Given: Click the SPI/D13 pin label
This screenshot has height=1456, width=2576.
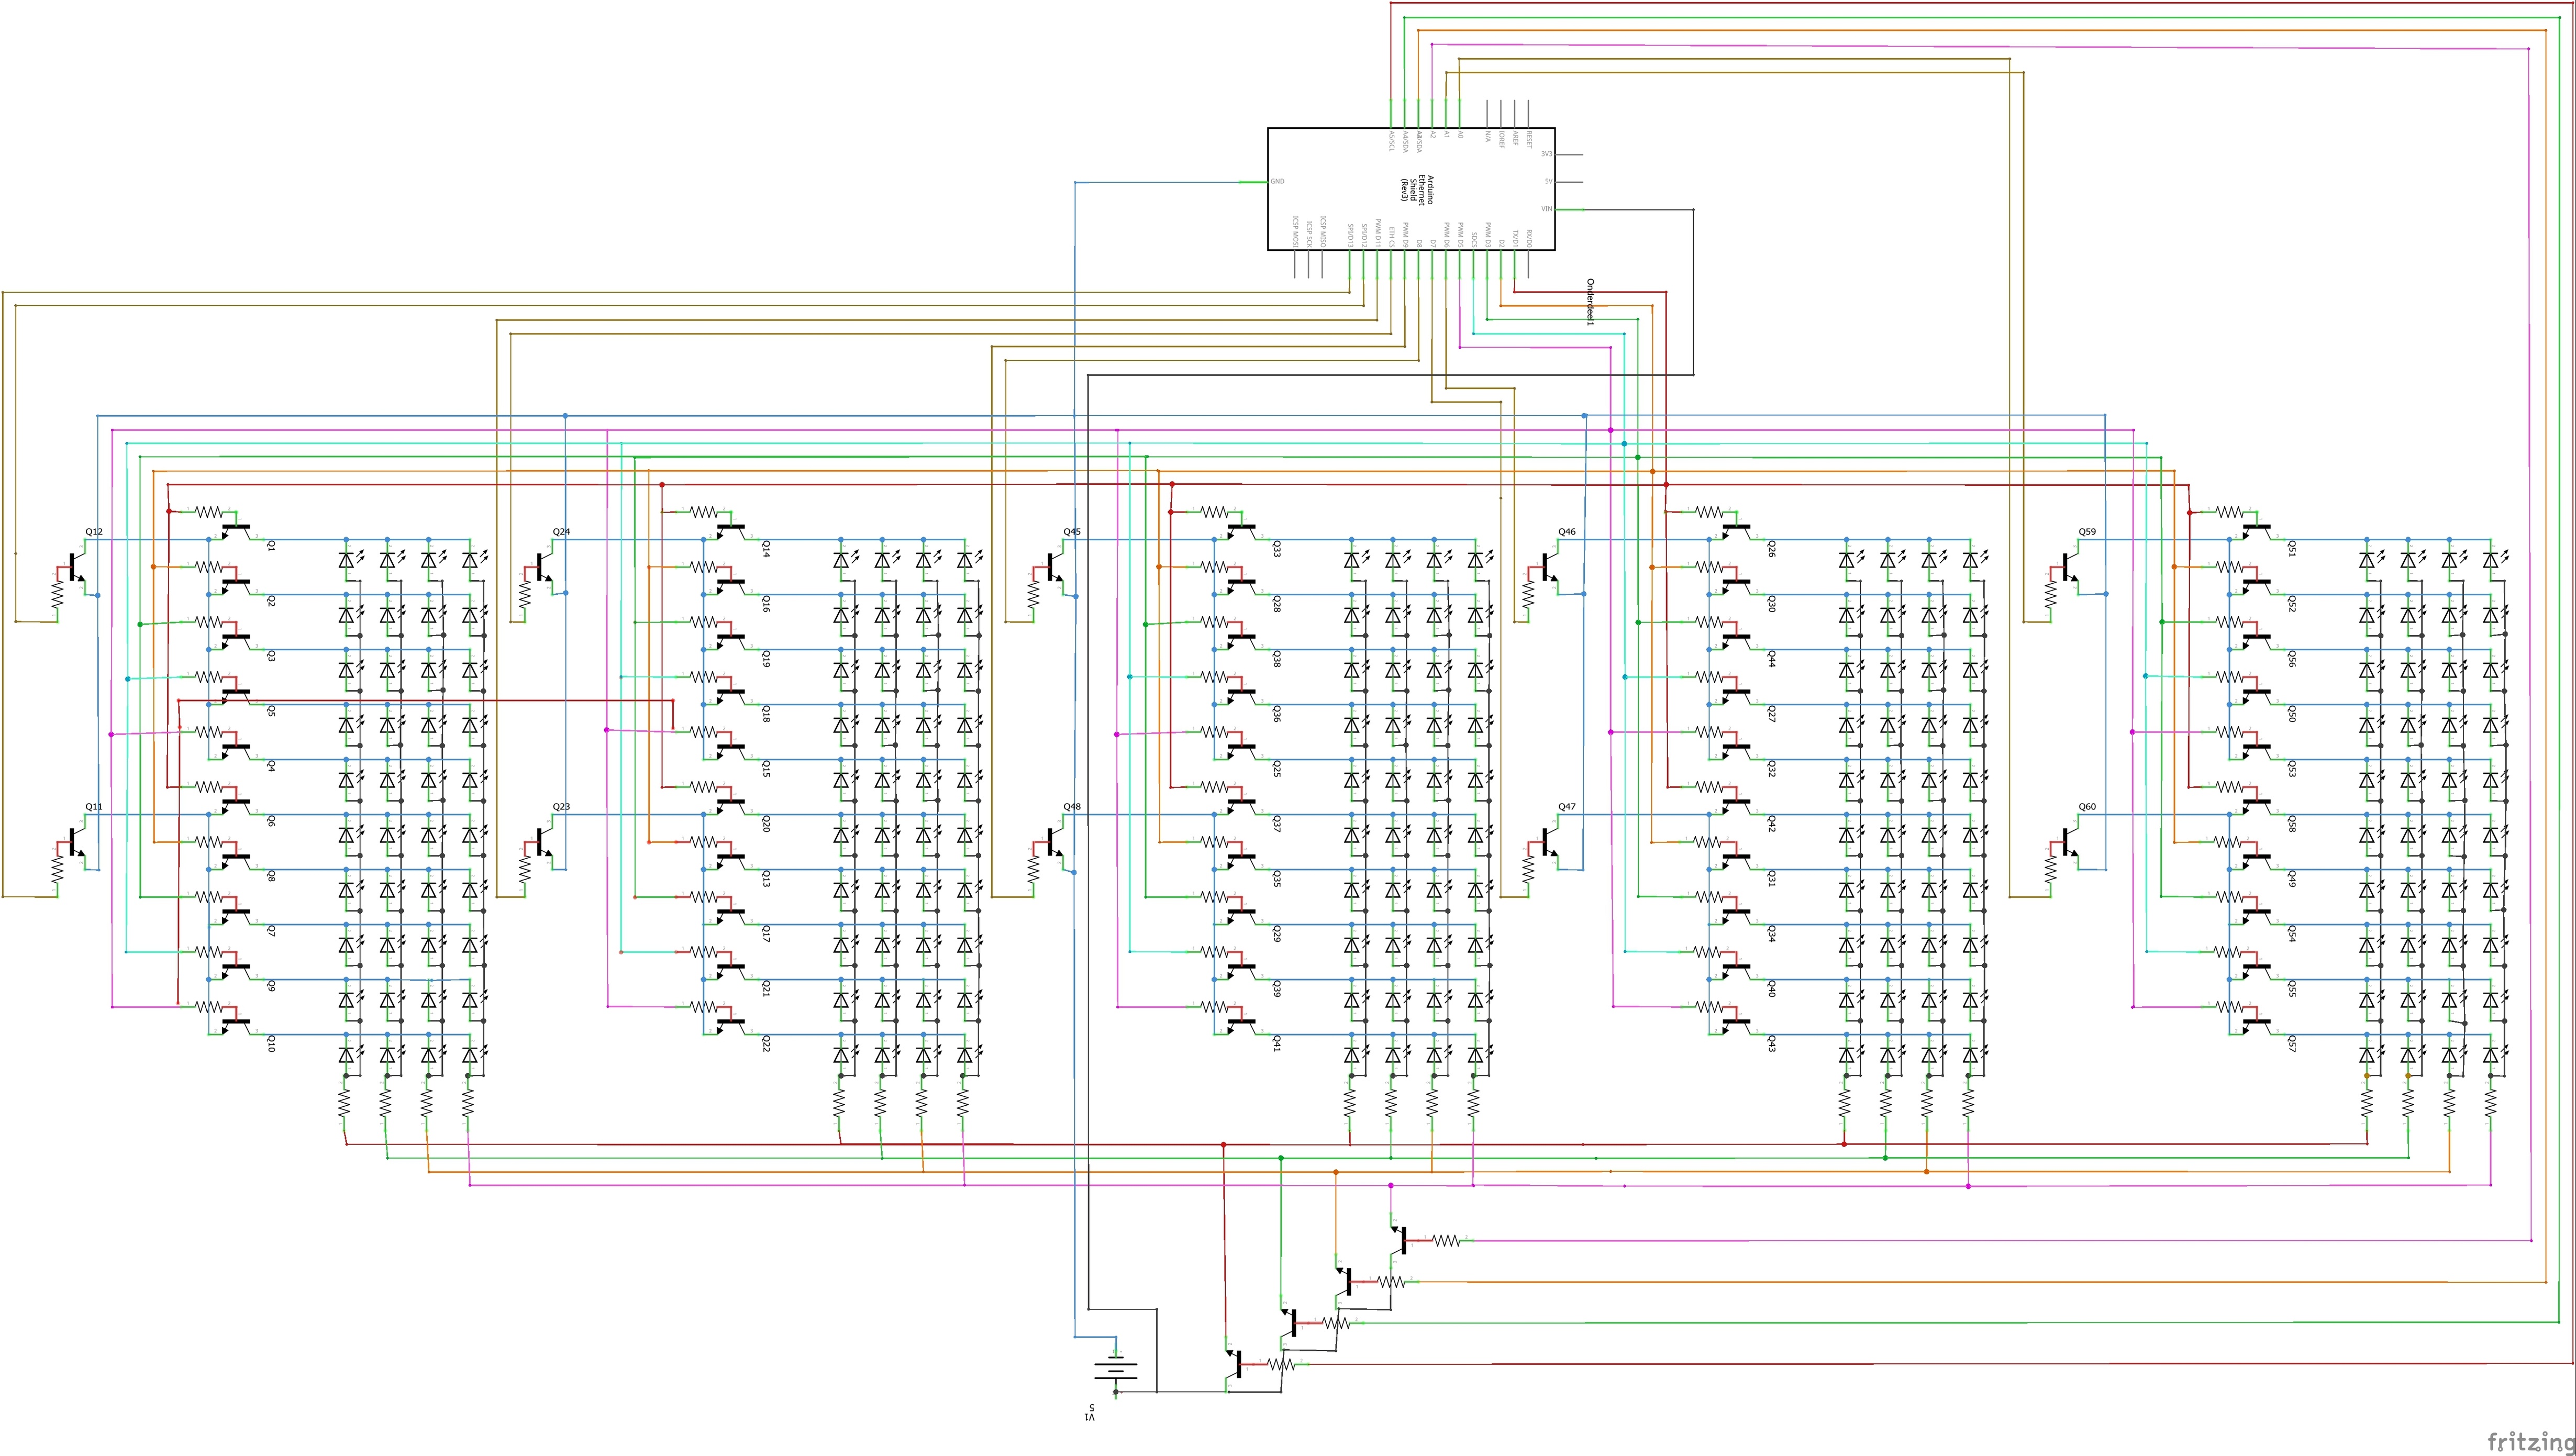Looking at the screenshot, I should pyautogui.click(x=1351, y=236).
